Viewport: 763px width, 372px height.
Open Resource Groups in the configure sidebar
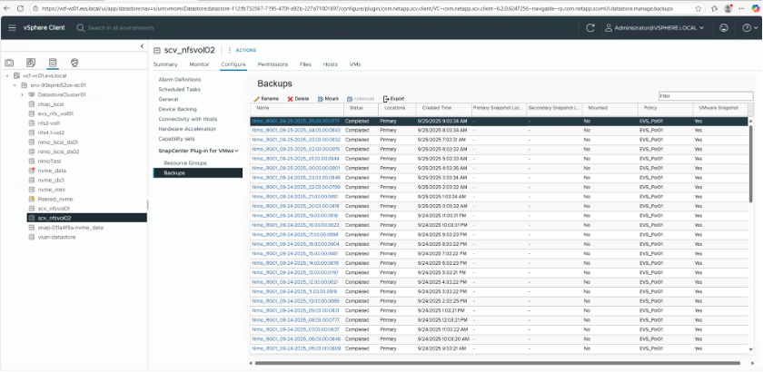click(184, 162)
